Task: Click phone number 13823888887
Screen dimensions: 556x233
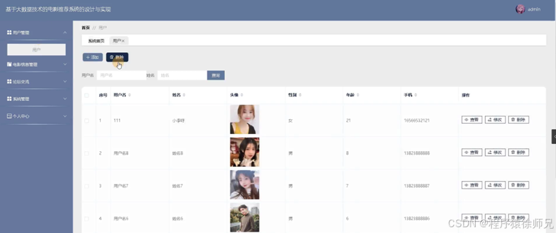Action: (x=417, y=186)
